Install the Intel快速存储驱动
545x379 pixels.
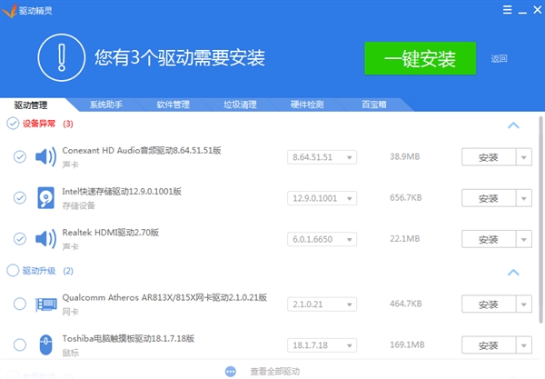(x=489, y=198)
